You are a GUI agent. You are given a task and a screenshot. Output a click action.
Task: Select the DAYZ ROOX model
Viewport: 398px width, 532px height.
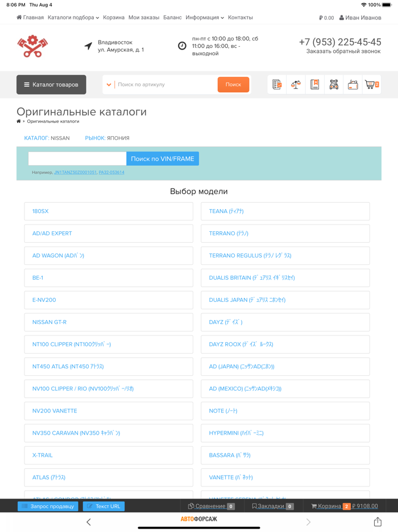[x=285, y=345]
